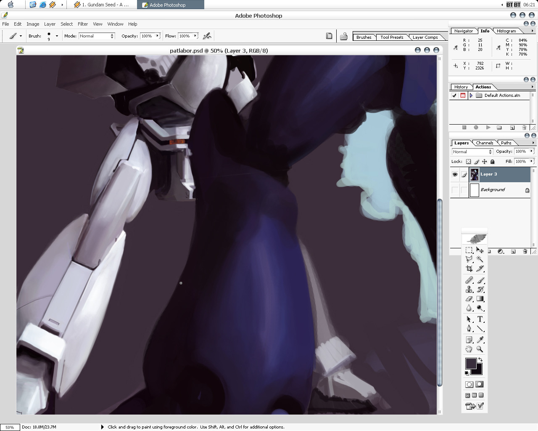Open Layers panel flyout menu
This screenshot has height=431, width=538.
point(533,143)
